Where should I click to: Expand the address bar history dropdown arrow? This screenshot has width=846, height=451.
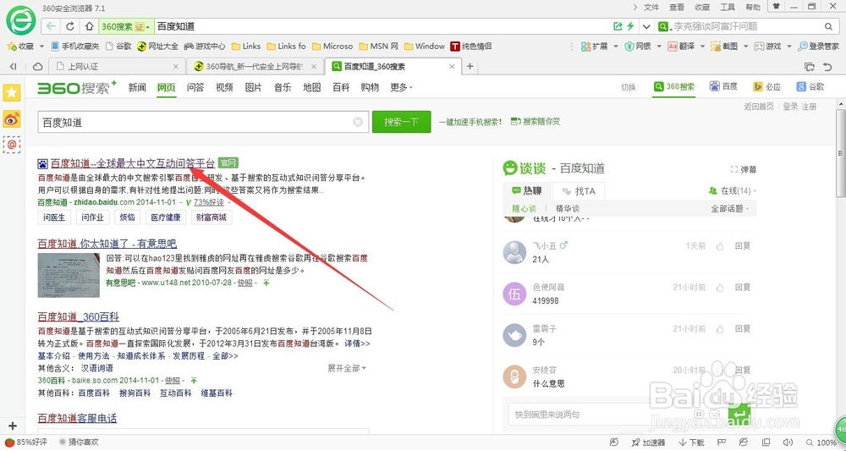pyautogui.click(x=646, y=26)
